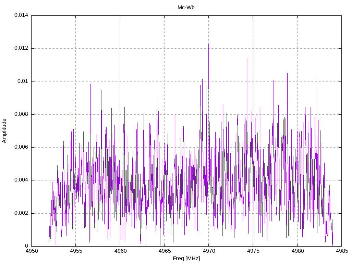This screenshot has width=351, height=263.
Task: Click the Freq [MHz] x-axis label
Action: pyautogui.click(x=186, y=259)
